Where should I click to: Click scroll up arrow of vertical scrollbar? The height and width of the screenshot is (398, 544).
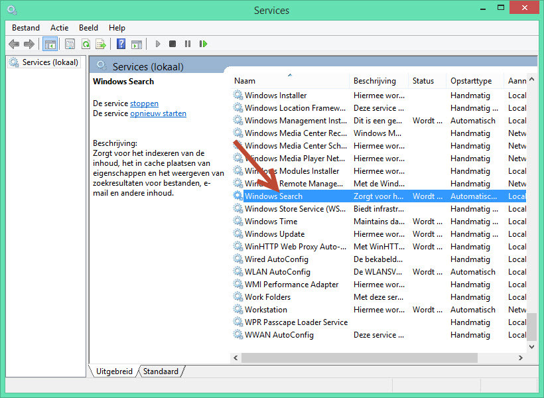coord(531,80)
